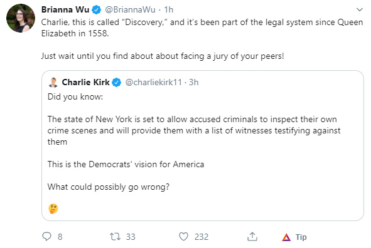The image size is (371, 248).
Task: View the 232 likes count
Action: coord(202,237)
